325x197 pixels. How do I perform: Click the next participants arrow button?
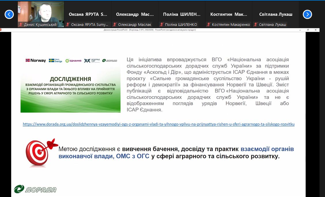tap(307, 14)
